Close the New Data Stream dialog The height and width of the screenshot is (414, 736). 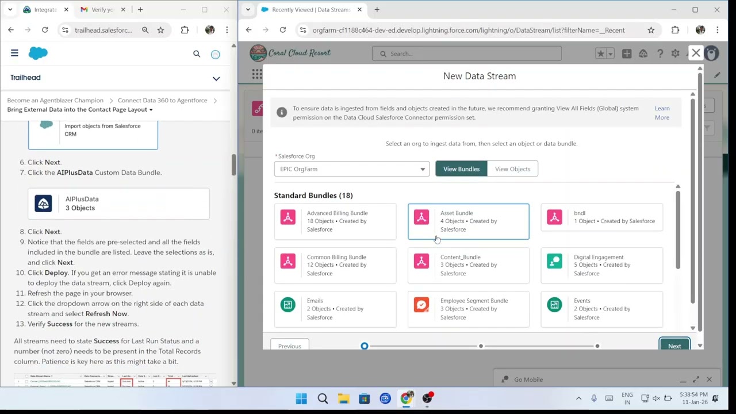[696, 53]
